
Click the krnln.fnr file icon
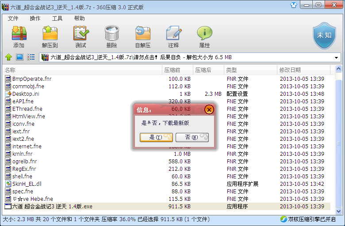click(8, 154)
